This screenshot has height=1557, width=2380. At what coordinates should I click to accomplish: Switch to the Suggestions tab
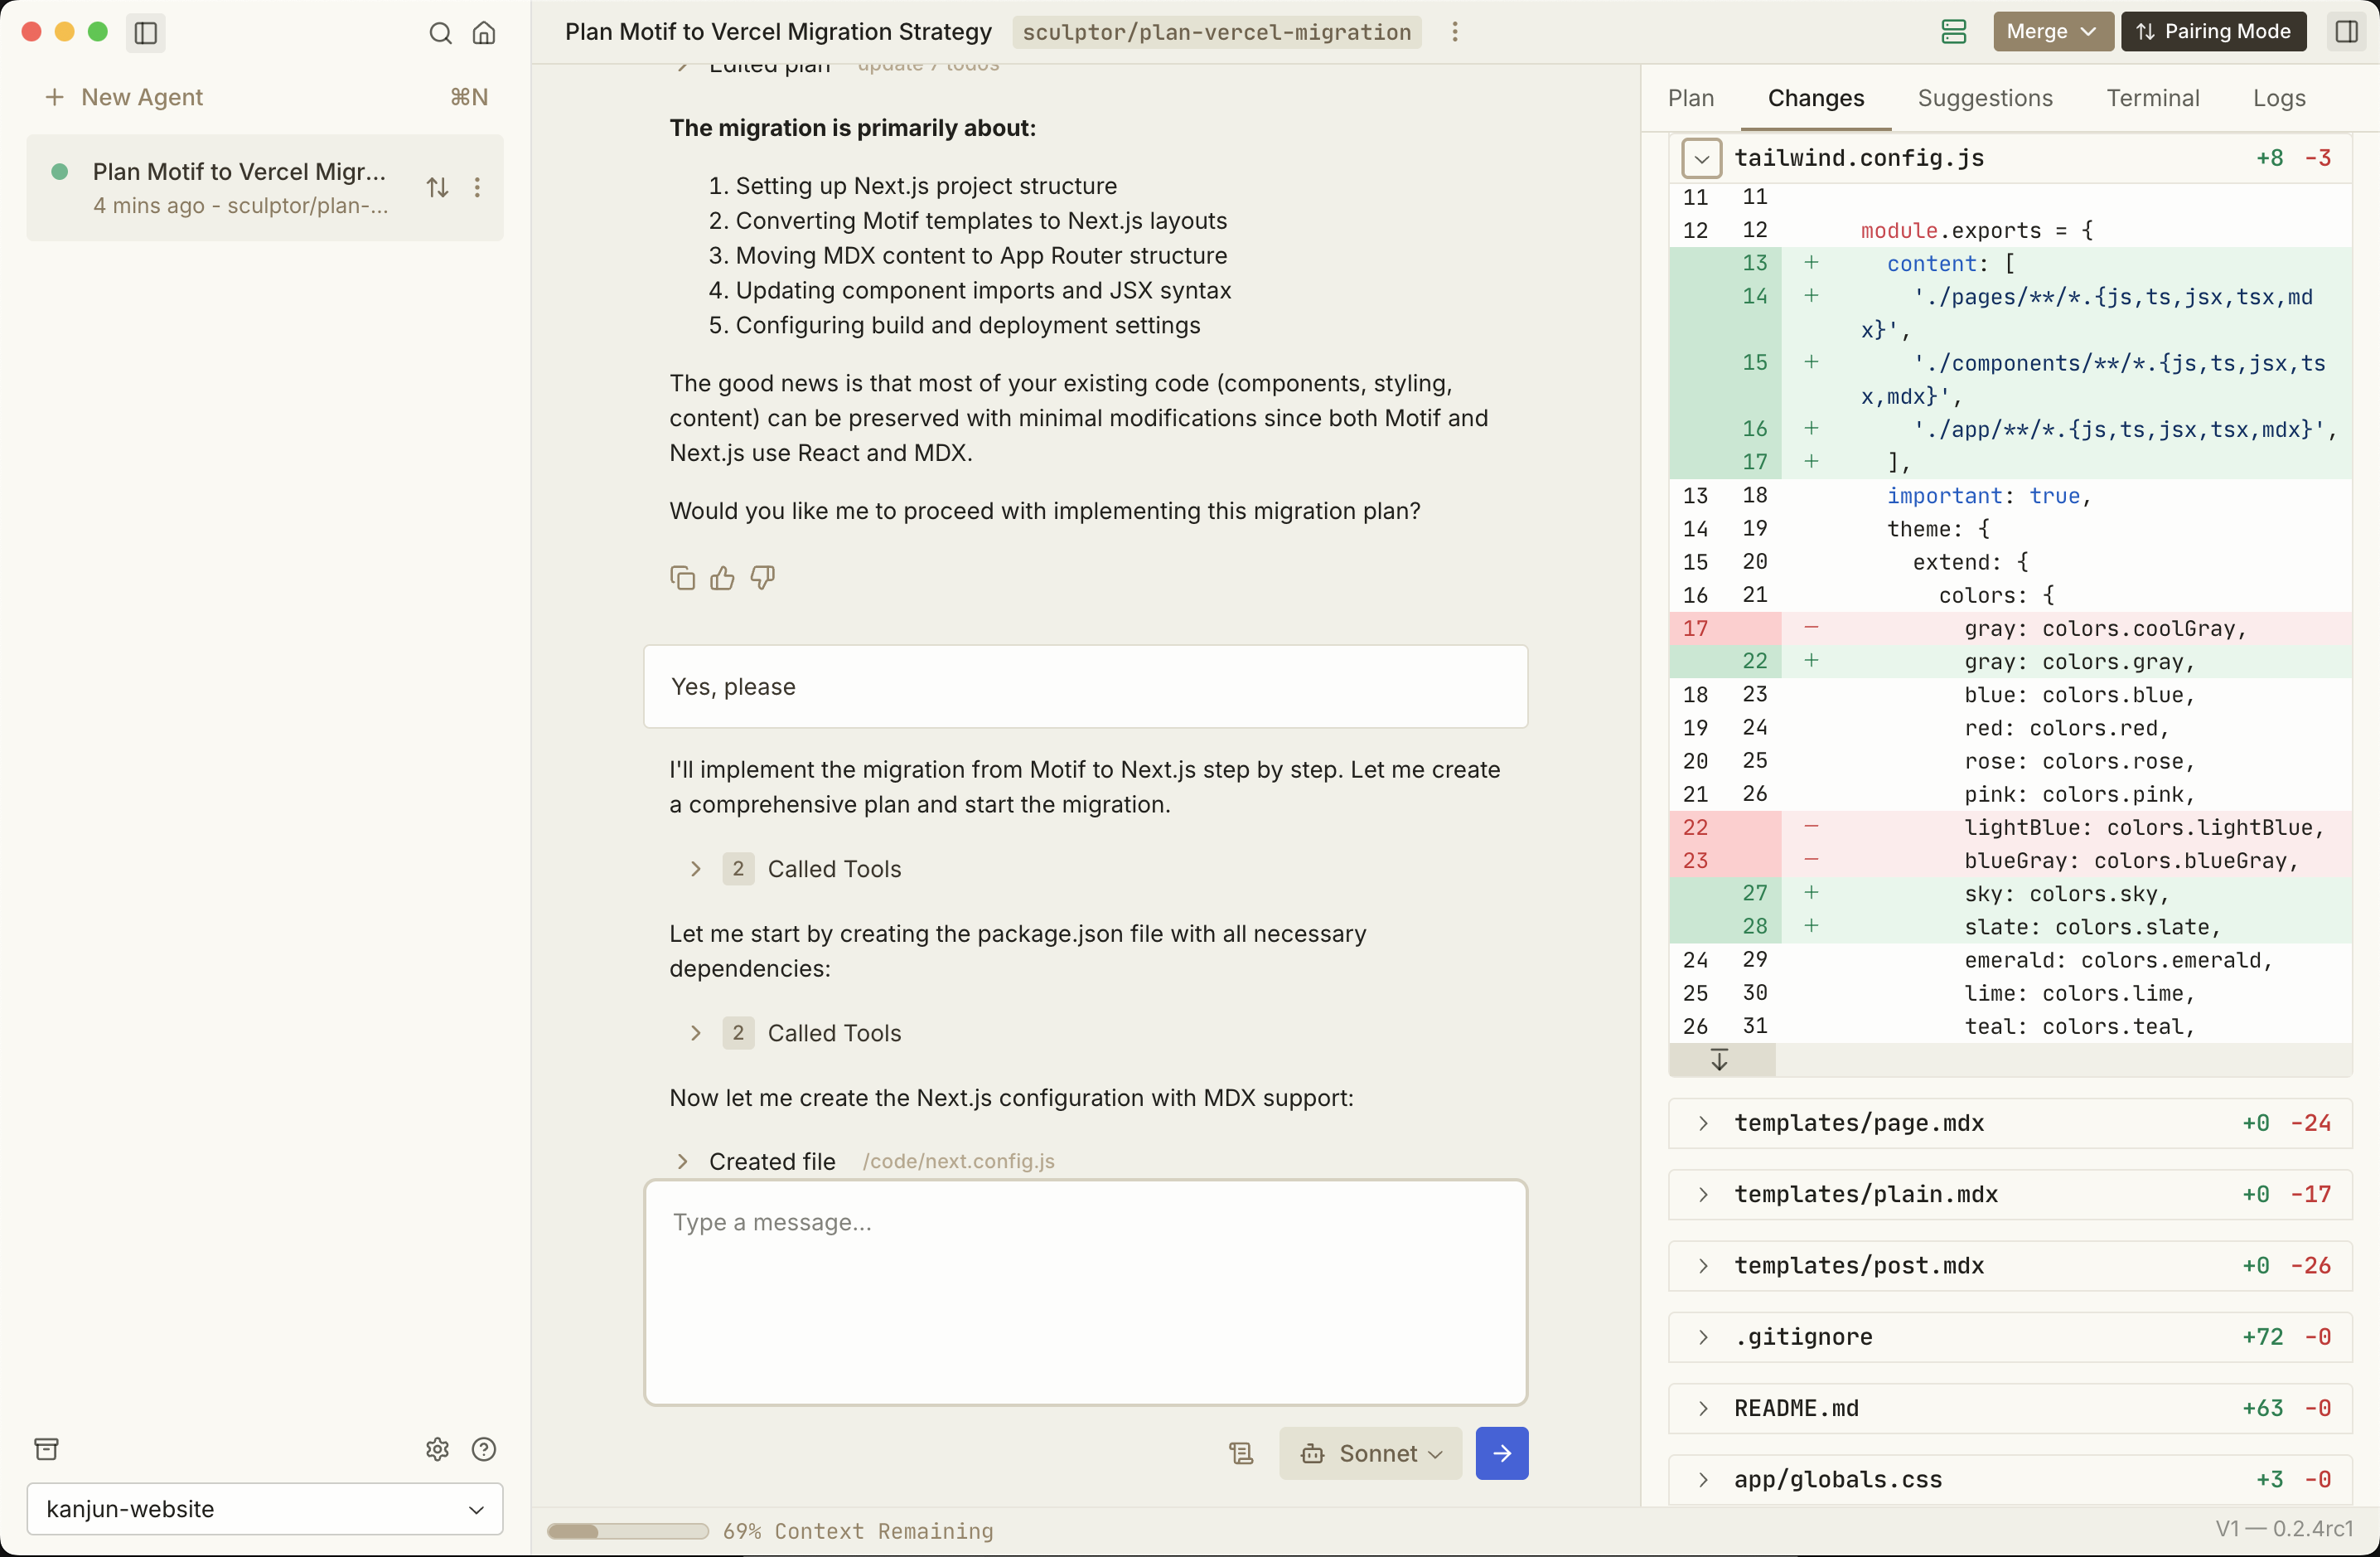[x=1984, y=98]
